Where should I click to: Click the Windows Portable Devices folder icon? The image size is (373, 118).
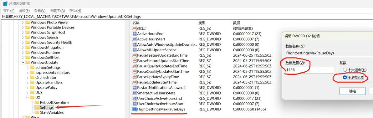[x=27, y=27]
